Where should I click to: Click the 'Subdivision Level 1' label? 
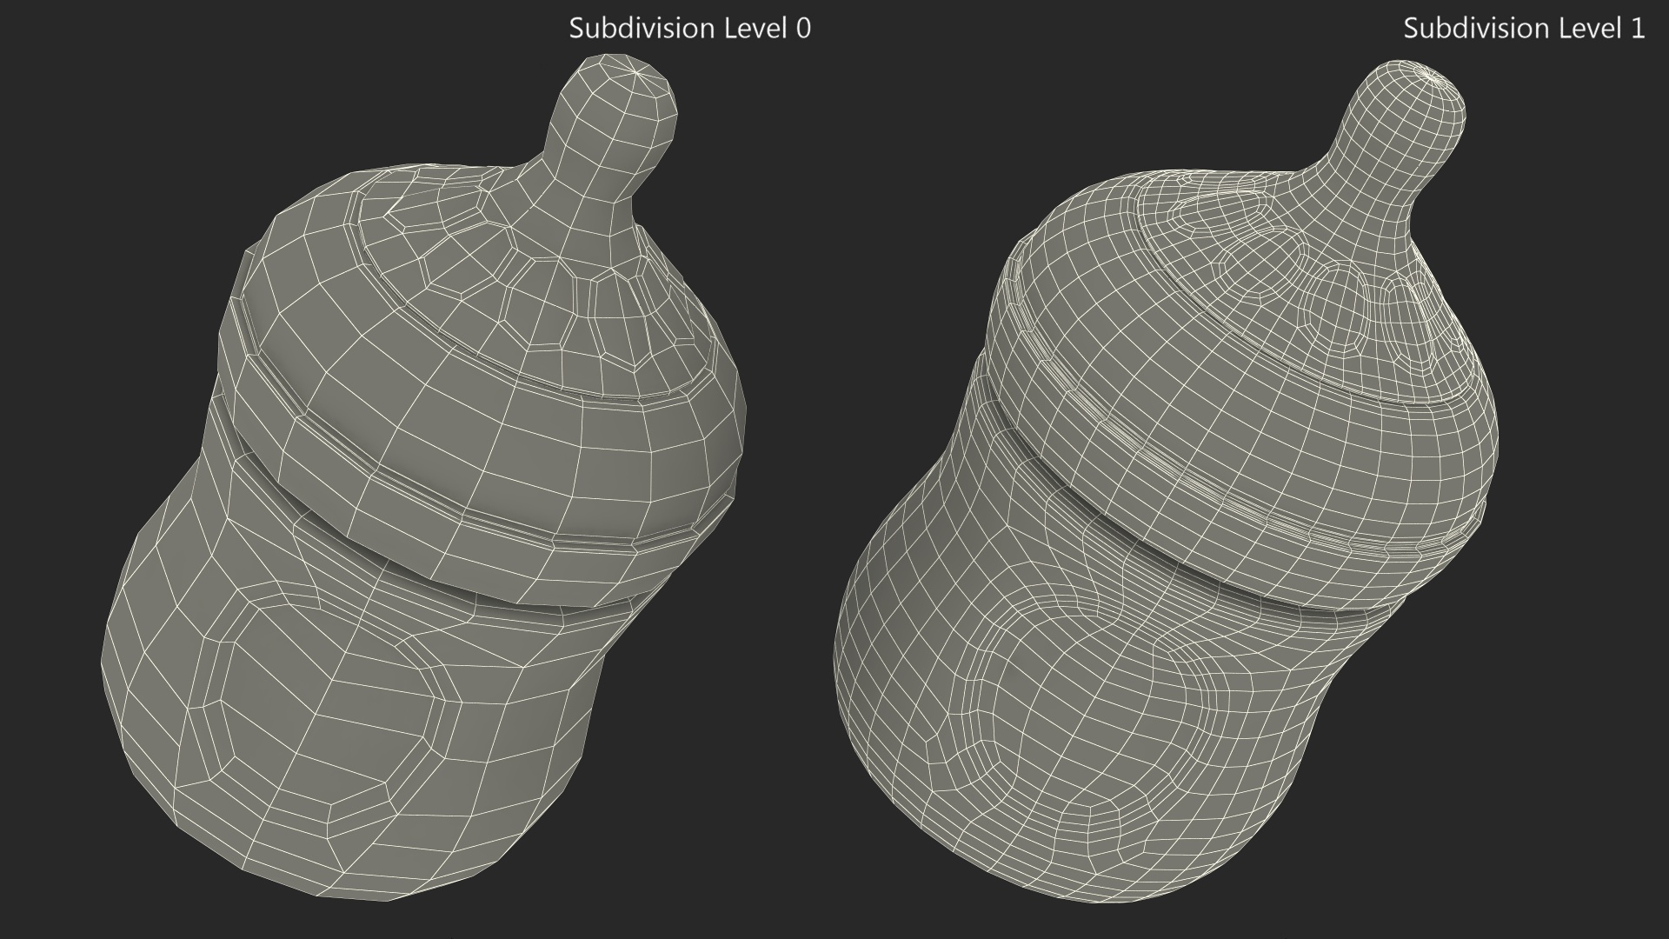coord(1524,28)
